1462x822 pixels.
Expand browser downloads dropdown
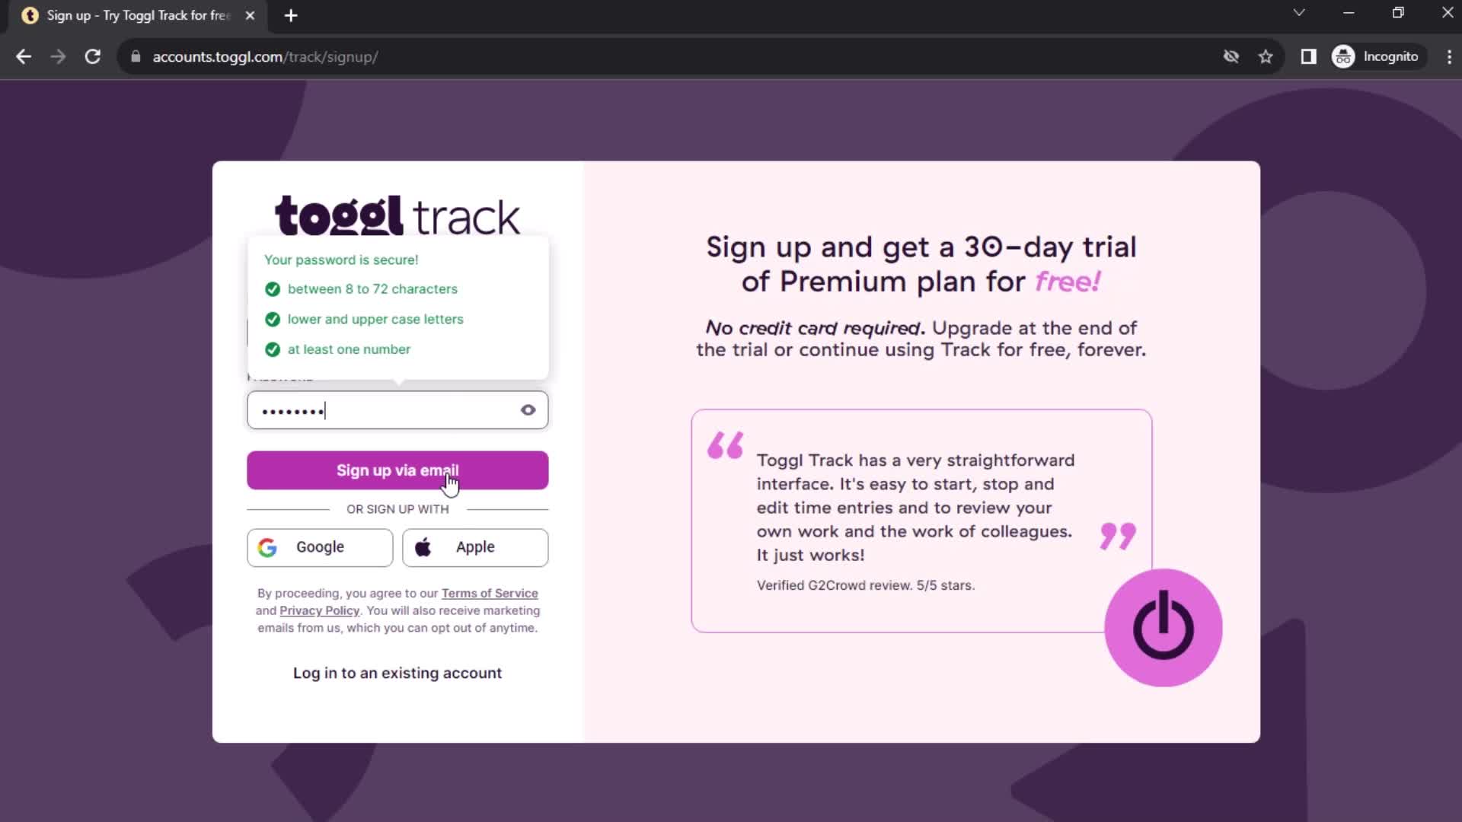click(1299, 14)
